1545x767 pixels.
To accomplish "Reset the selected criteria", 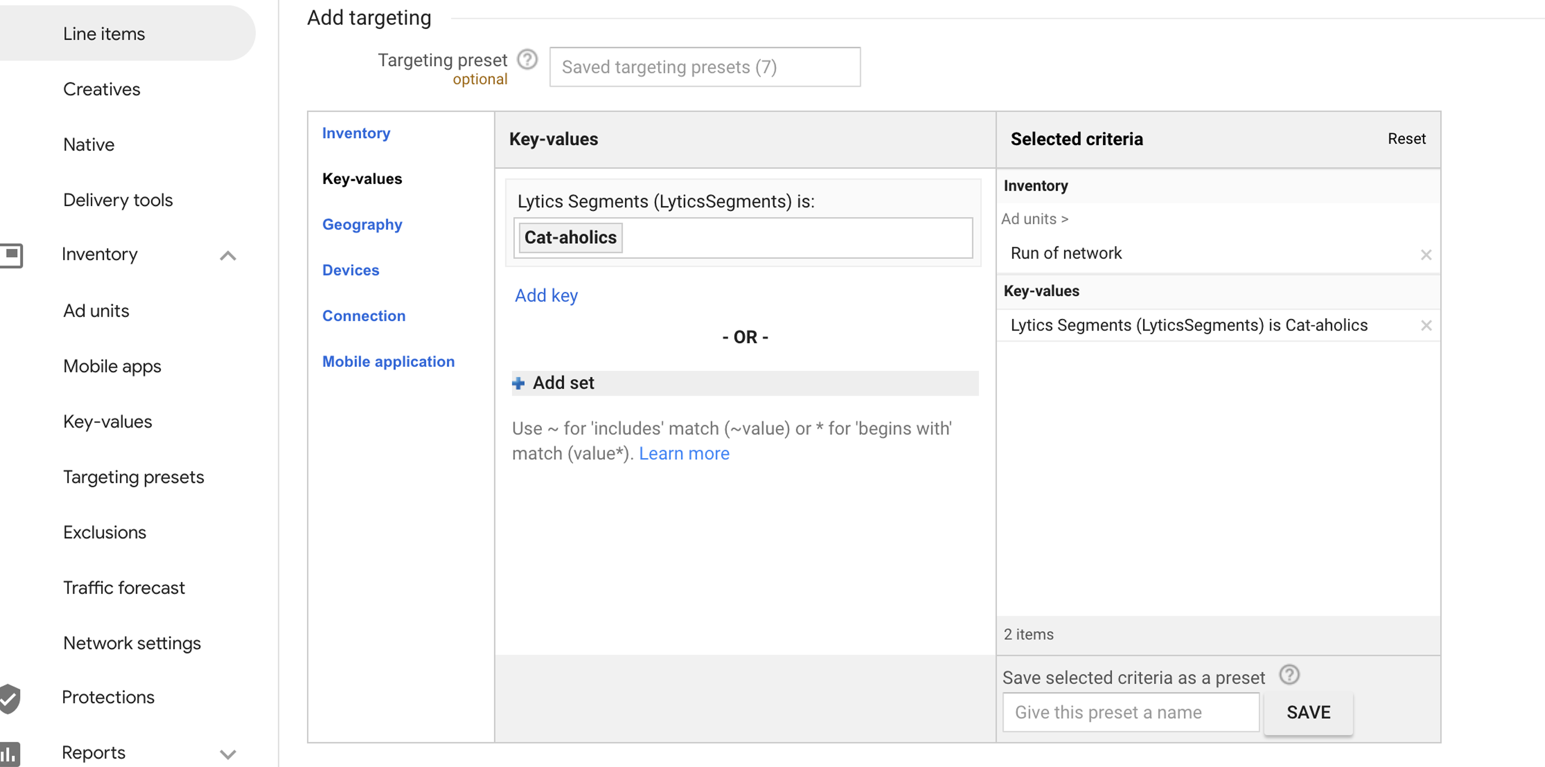I will click(x=1406, y=139).
